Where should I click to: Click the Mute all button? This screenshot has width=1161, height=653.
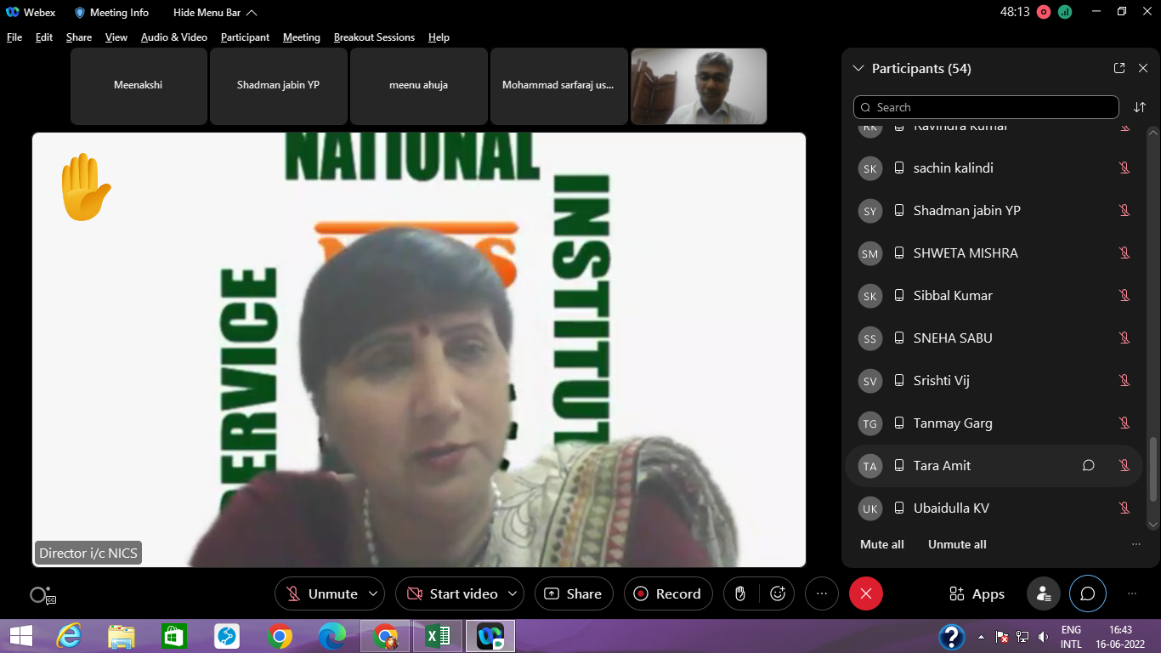click(x=881, y=544)
